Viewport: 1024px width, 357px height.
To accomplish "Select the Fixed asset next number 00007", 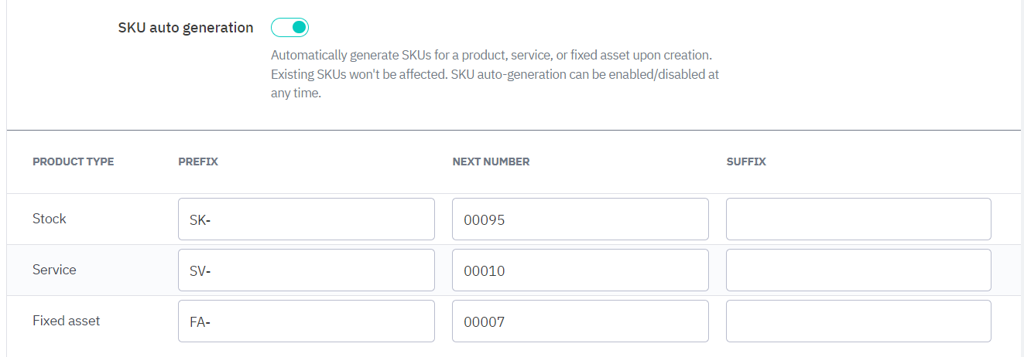I will [580, 321].
